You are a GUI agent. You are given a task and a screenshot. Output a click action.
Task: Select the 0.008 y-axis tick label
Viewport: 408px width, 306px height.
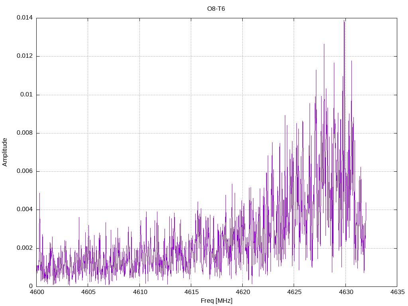click(24, 133)
